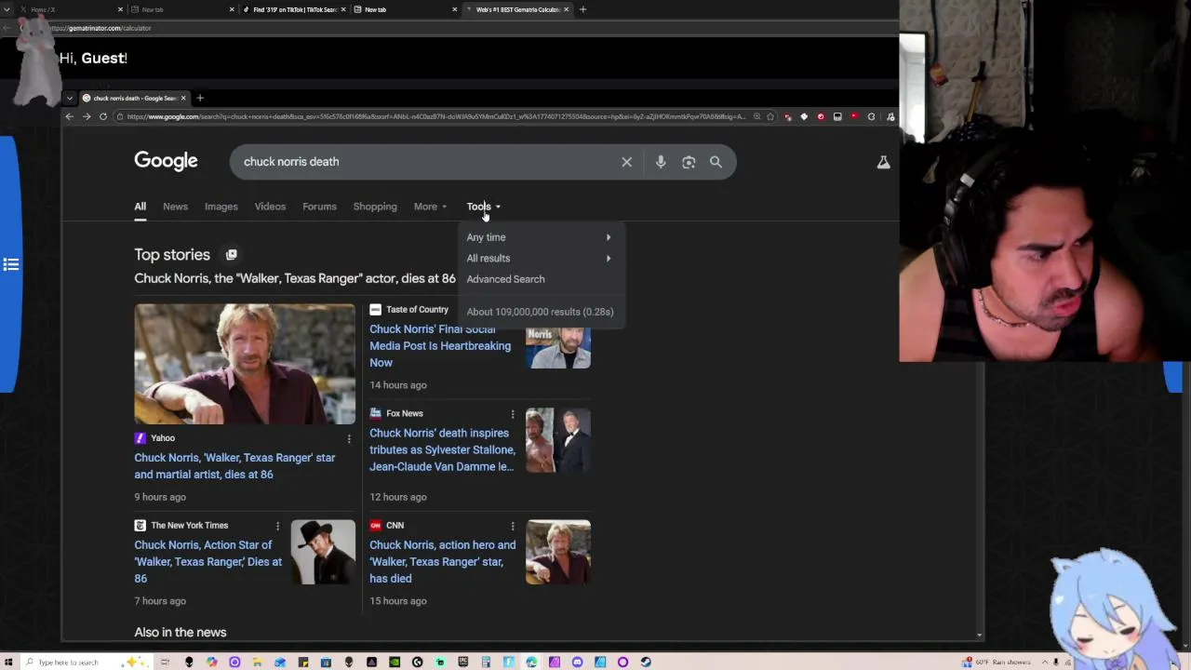The height and width of the screenshot is (670, 1191).
Task: Open a new tab in the Google window
Action: coord(199,98)
